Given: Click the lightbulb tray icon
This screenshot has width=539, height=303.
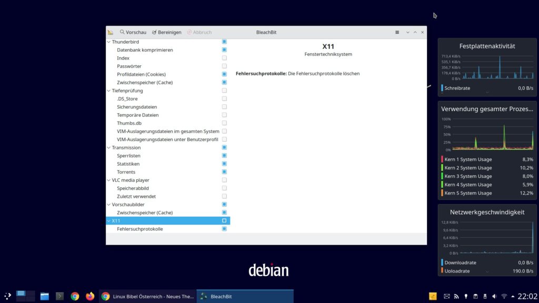Looking at the screenshot, I should pyautogui.click(x=466, y=296).
